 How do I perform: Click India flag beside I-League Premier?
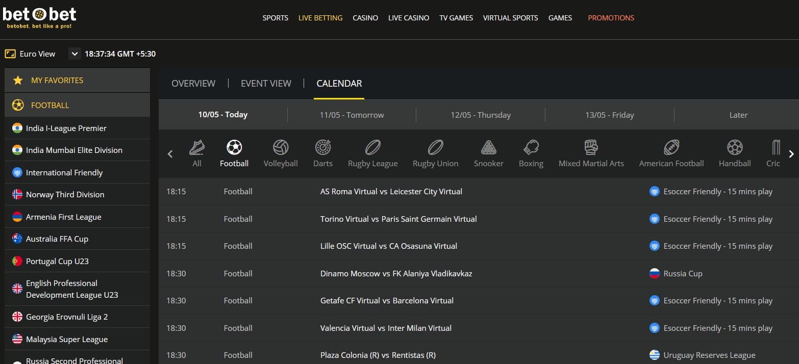(17, 128)
